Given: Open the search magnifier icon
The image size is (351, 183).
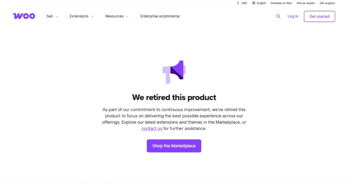Looking at the screenshot, I should 278,16.
